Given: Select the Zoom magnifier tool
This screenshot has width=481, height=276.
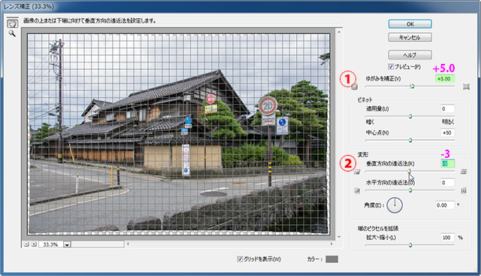Looking at the screenshot, I should (x=12, y=33).
